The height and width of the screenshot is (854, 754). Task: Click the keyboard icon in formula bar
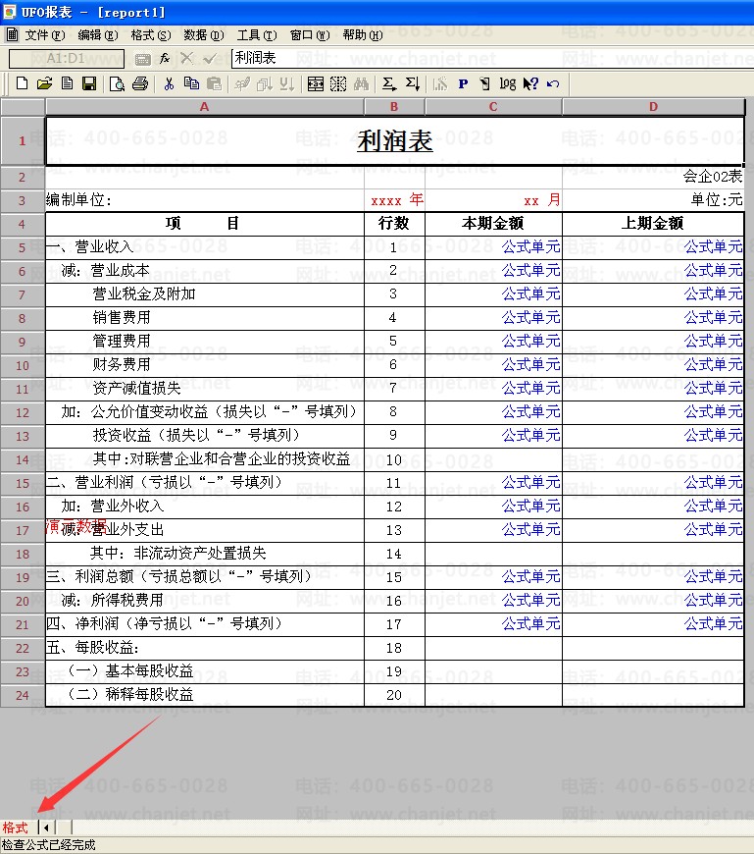[x=142, y=59]
